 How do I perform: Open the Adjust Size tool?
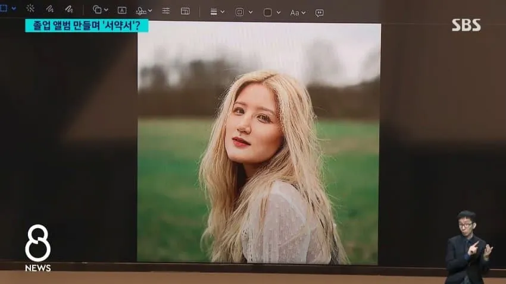click(x=185, y=11)
